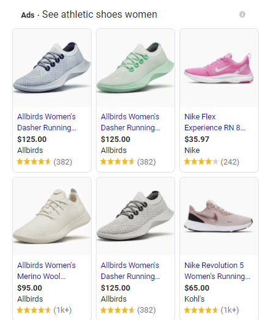268x320 pixels.
Task: Open the cream Merino Wool shoe image
Action: point(52,217)
